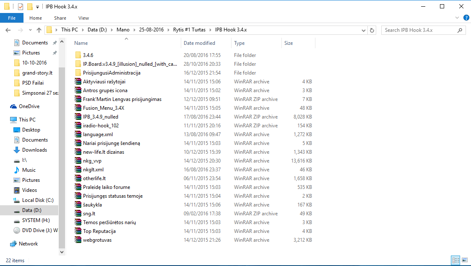Select the file Top Reputacija
The image size is (471, 266).
(x=99, y=231)
